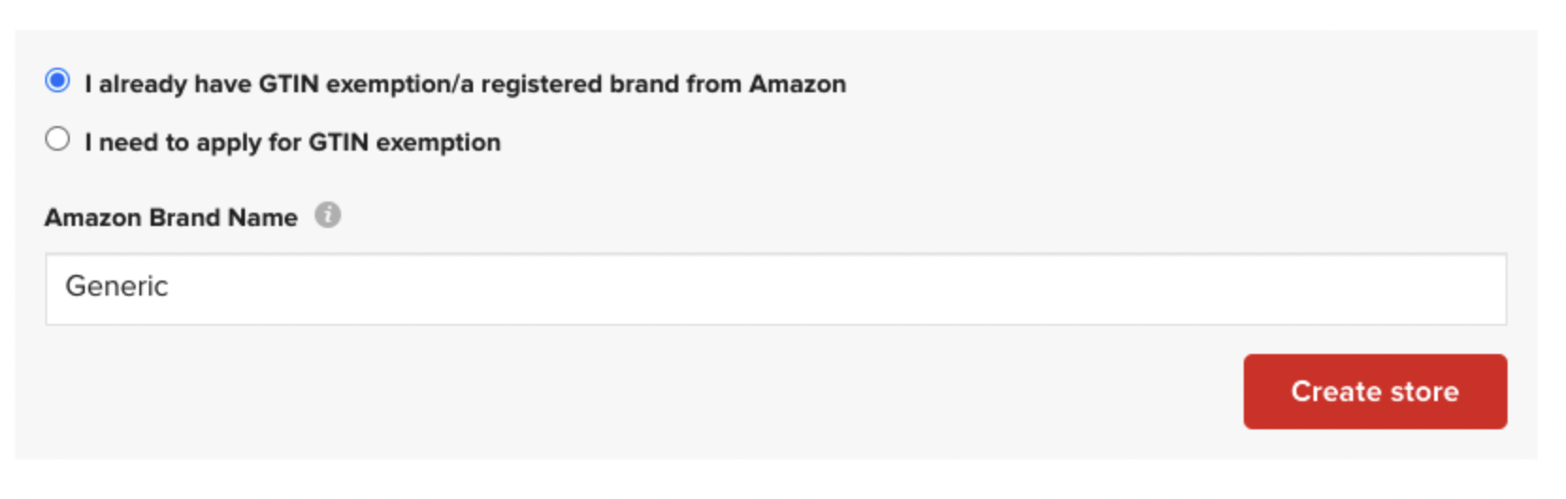Select the already have GTIN exemption radio button
The width and height of the screenshot is (1566, 499).
coord(57,81)
